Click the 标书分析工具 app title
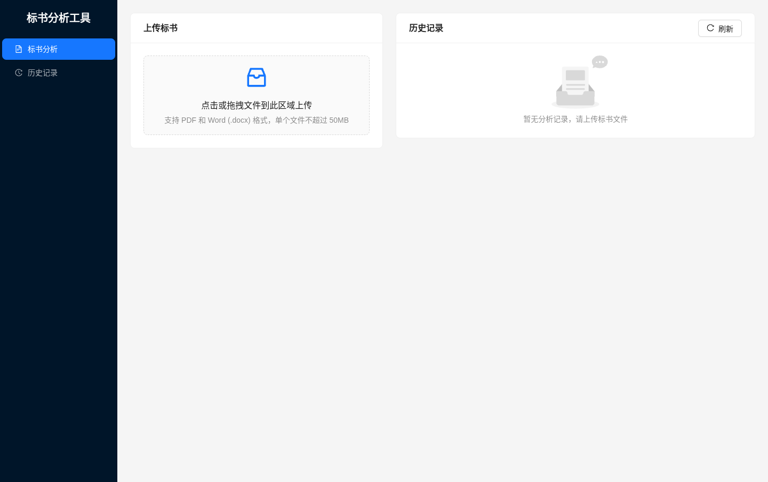The height and width of the screenshot is (482, 768). coord(59,18)
